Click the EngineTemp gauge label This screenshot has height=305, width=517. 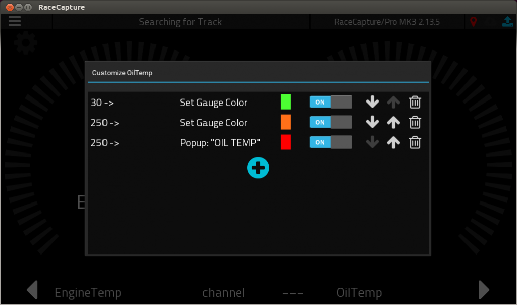(88, 292)
